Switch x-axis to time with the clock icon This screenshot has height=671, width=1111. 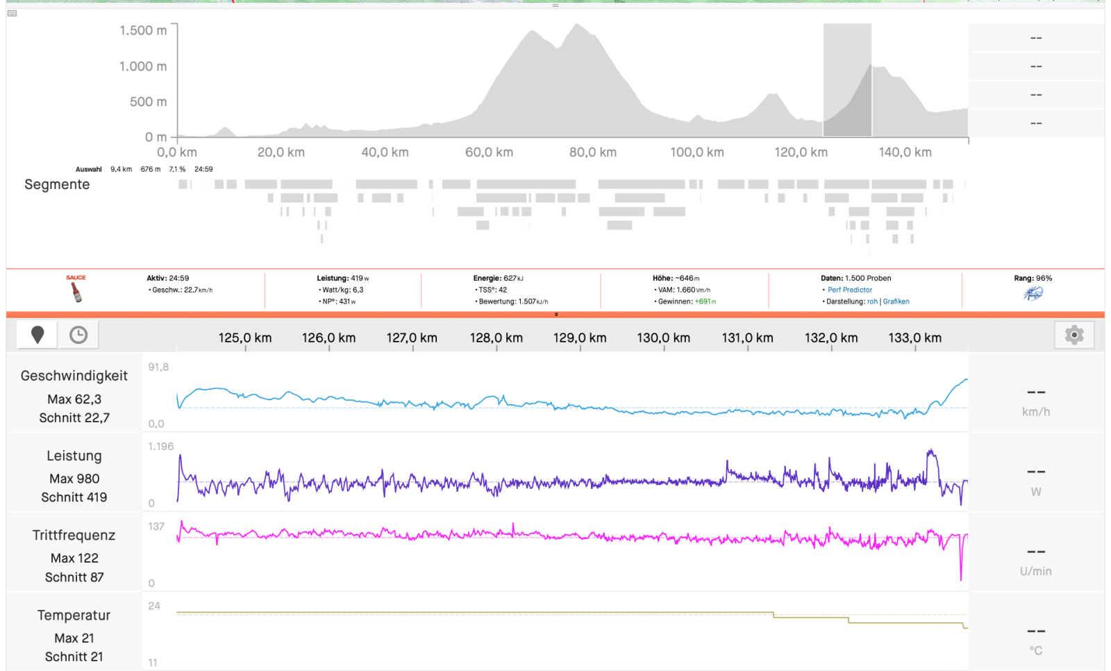[78, 335]
